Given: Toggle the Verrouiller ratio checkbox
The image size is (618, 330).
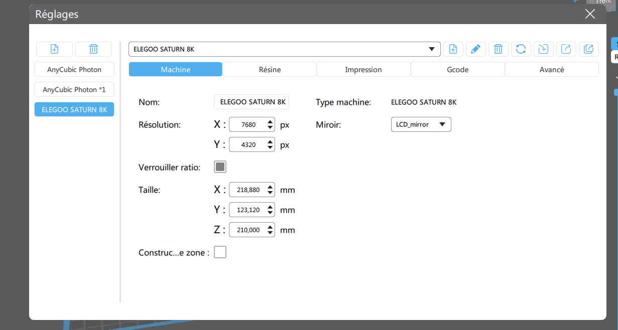Looking at the screenshot, I should (x=220, y=167).
